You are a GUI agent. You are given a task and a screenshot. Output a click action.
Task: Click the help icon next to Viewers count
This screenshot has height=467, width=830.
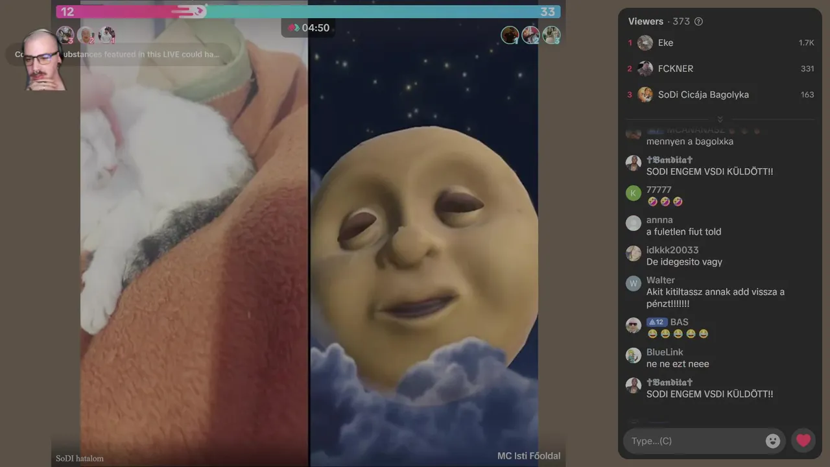(698, 21)
